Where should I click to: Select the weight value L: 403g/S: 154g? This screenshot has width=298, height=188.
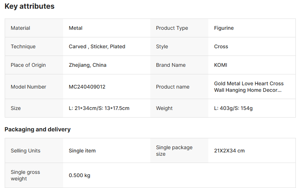[x=233, y=108]
